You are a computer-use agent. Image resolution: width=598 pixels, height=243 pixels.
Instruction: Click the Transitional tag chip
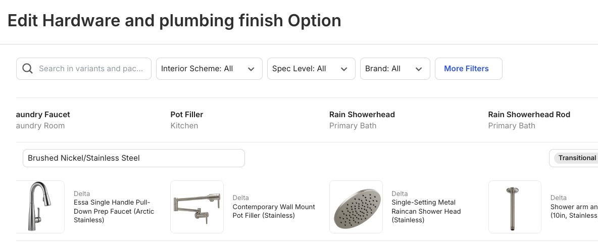pos(577,158)
